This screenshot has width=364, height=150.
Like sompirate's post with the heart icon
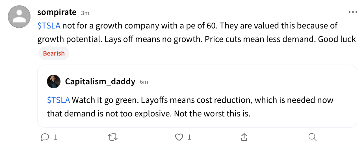point(179,137)
